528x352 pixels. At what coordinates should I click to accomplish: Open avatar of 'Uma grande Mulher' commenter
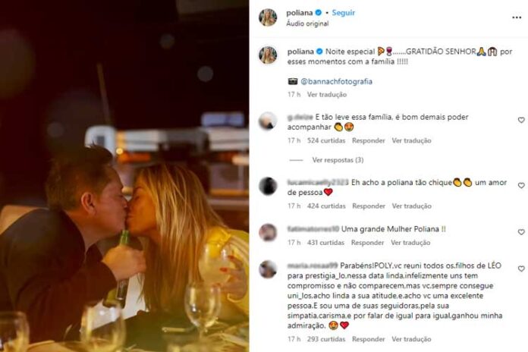coord(268,232)
